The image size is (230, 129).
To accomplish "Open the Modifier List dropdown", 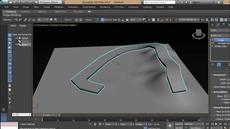I will pyautogui.click(x=220, y=35).
